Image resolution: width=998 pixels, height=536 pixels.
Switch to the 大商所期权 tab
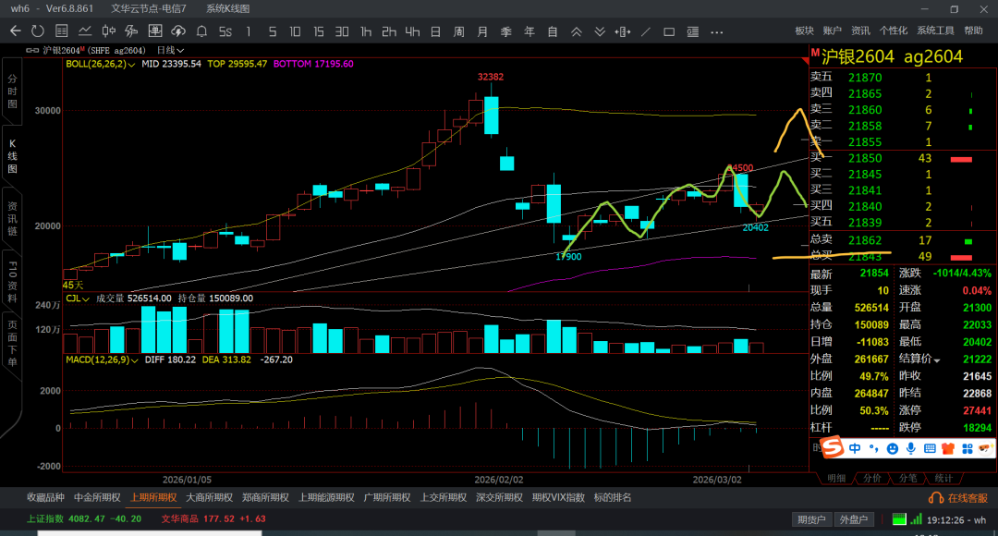coord(209,497)
